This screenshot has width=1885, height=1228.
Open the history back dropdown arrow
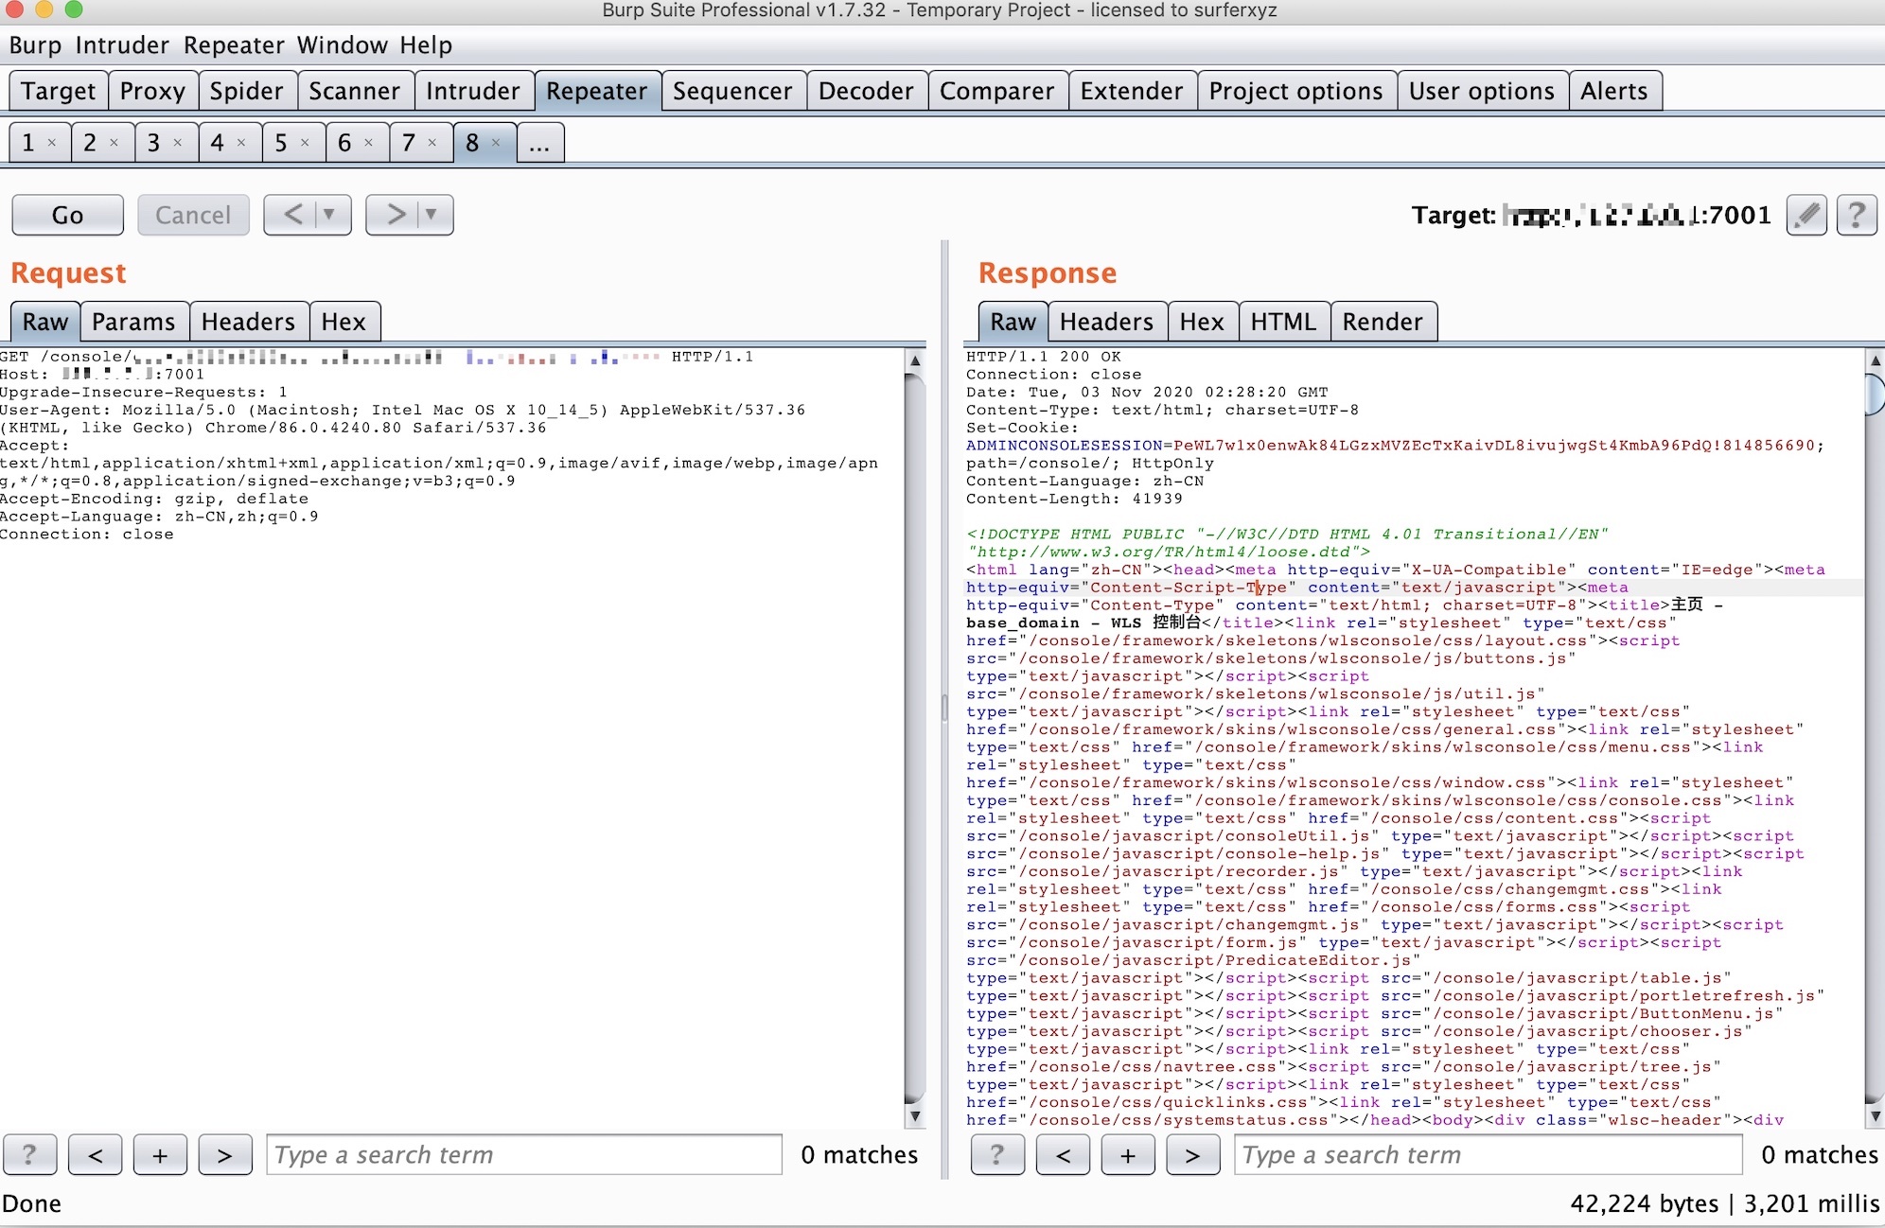329,215
